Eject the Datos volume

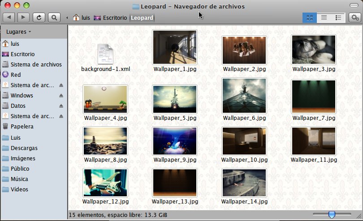pyautogui.click(x=61, y=106)
